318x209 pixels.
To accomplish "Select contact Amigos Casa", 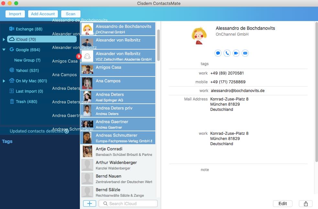I will [118, 70].
